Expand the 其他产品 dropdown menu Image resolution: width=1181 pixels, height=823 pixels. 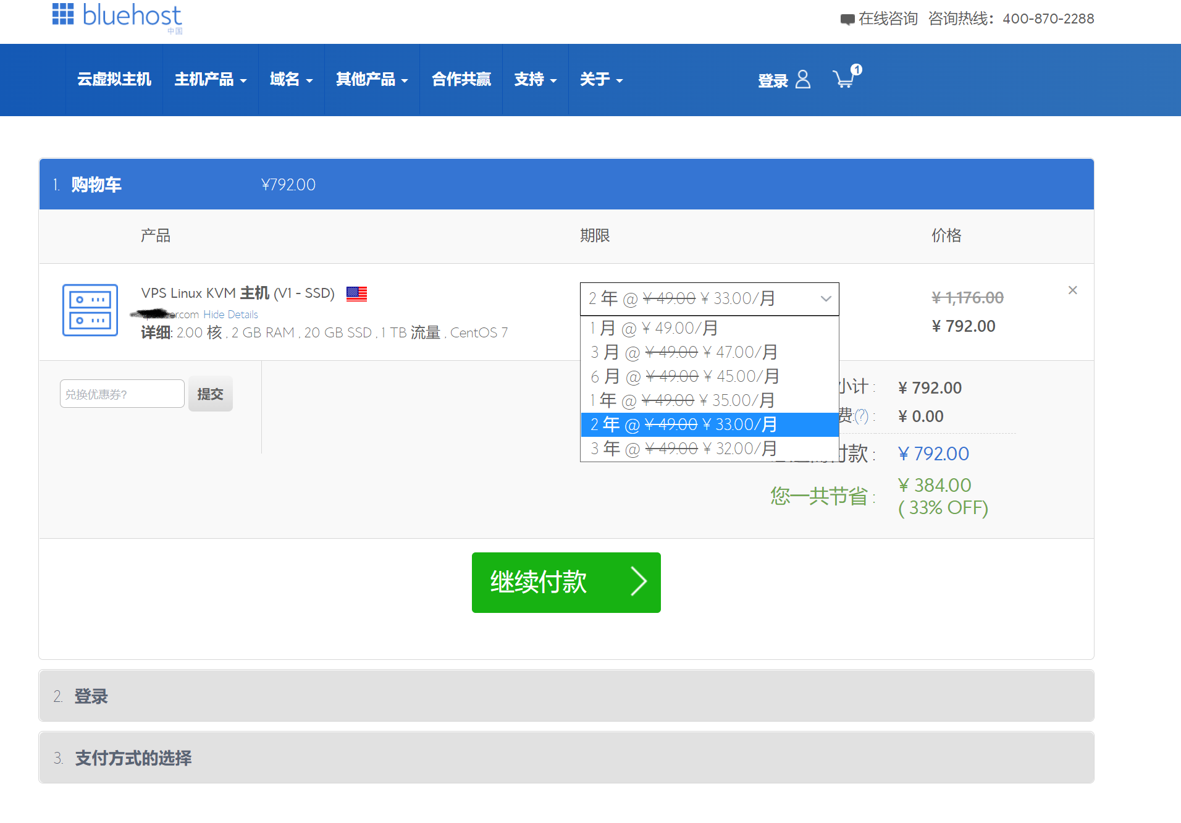[372, 80]
